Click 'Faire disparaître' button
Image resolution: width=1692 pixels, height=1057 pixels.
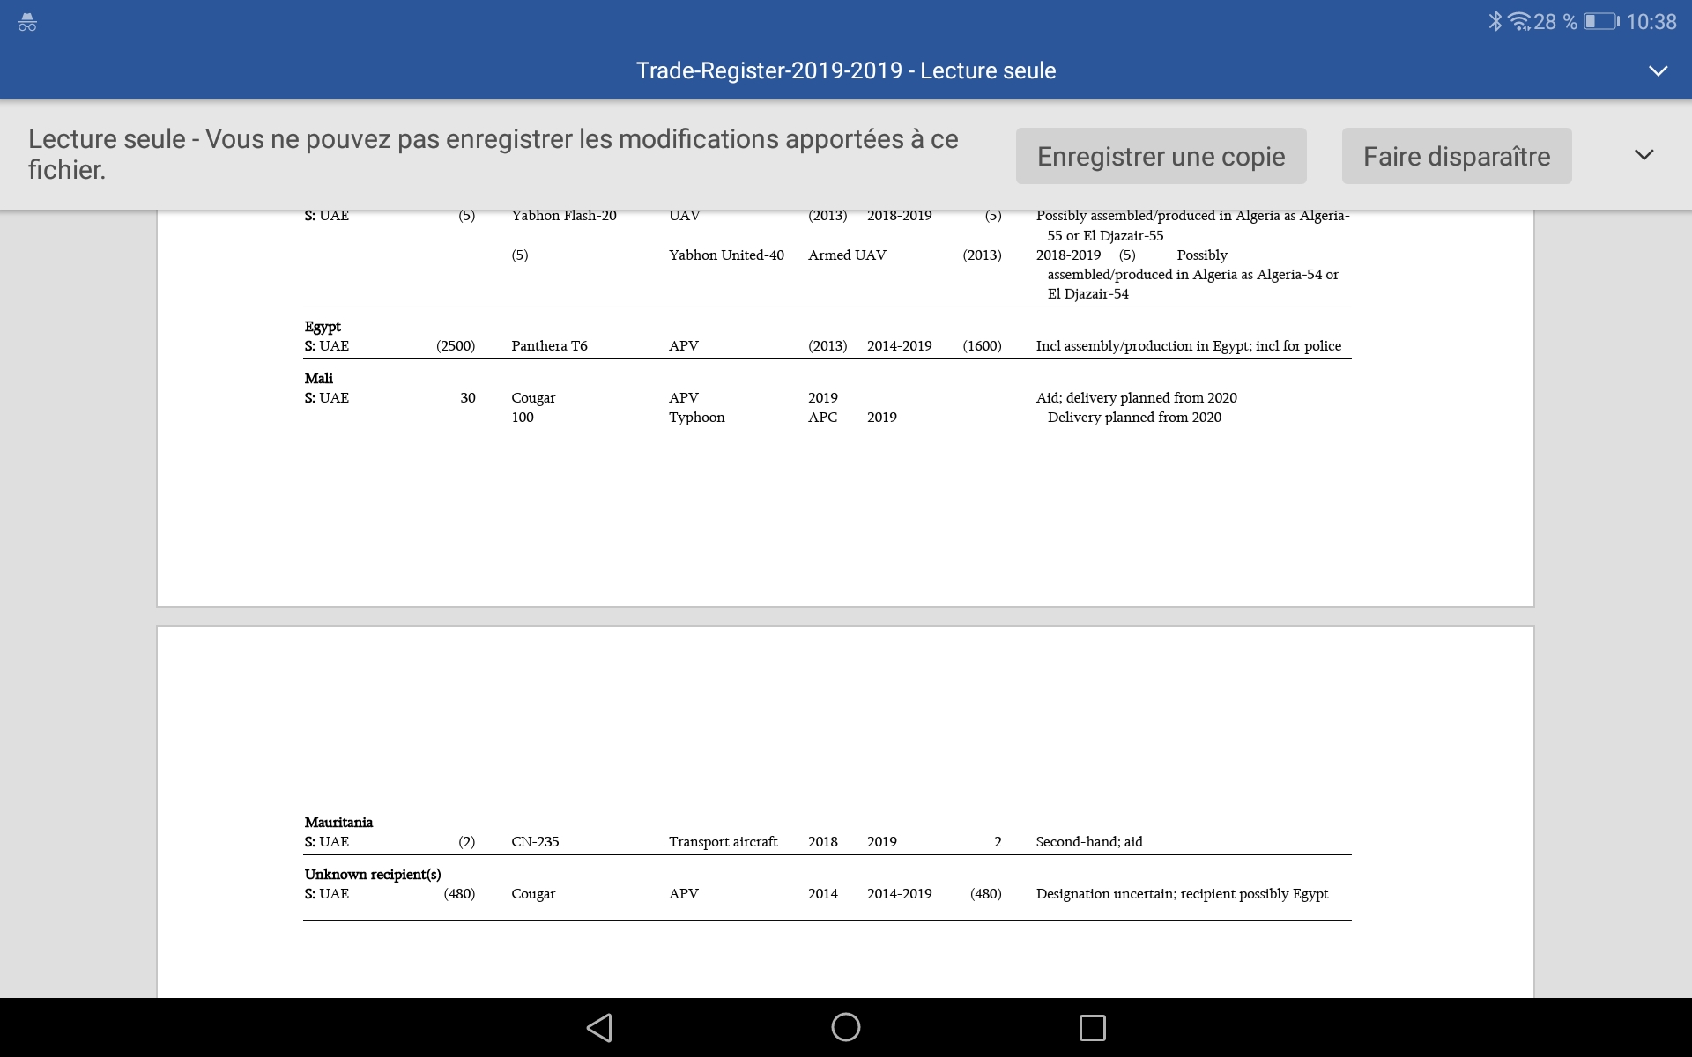coord(1456,156)
